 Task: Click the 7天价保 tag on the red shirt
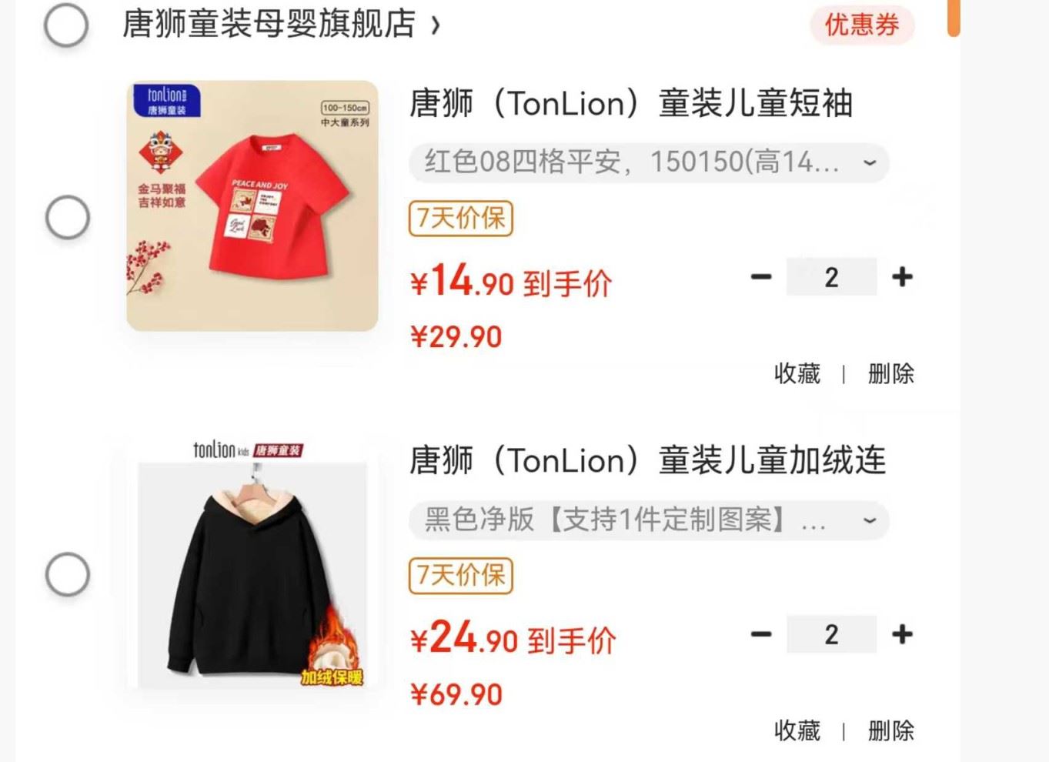click(x=460, y=218)
